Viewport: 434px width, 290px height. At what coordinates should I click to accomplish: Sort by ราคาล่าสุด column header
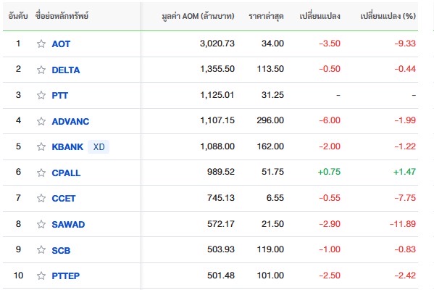pyautogui.click(x=266, y=16)
